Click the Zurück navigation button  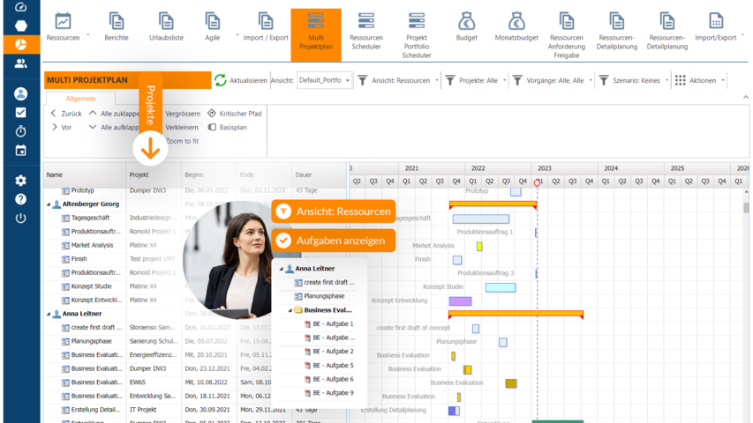[x=66, y=114]
